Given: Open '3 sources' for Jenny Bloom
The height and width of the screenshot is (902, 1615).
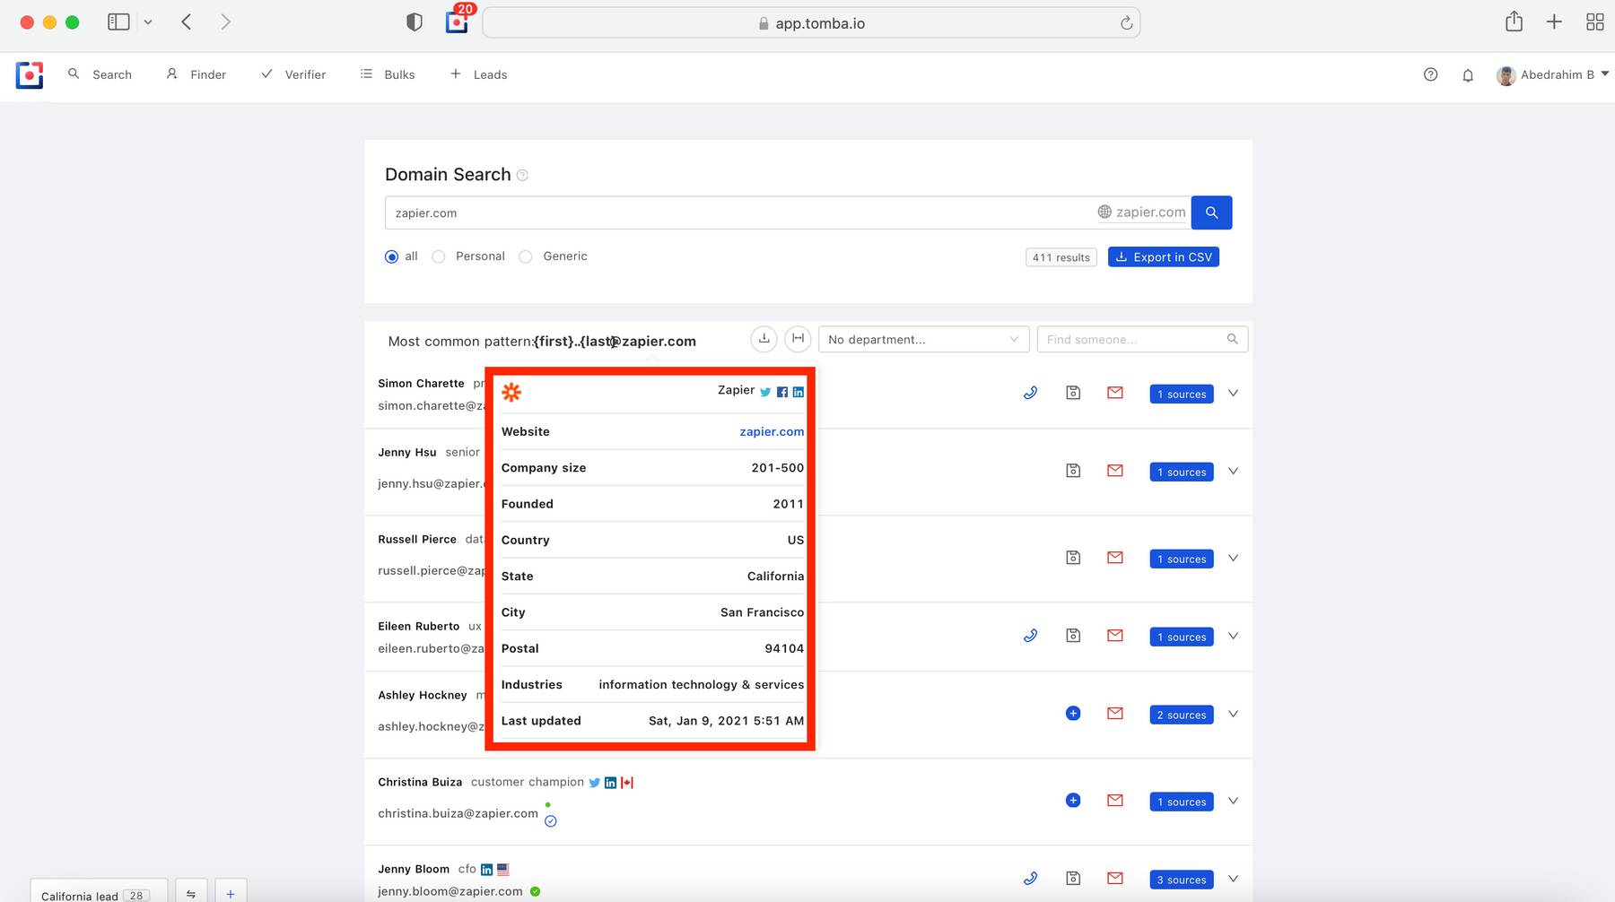Looking at the screenshot, I should click(1182, 880).
